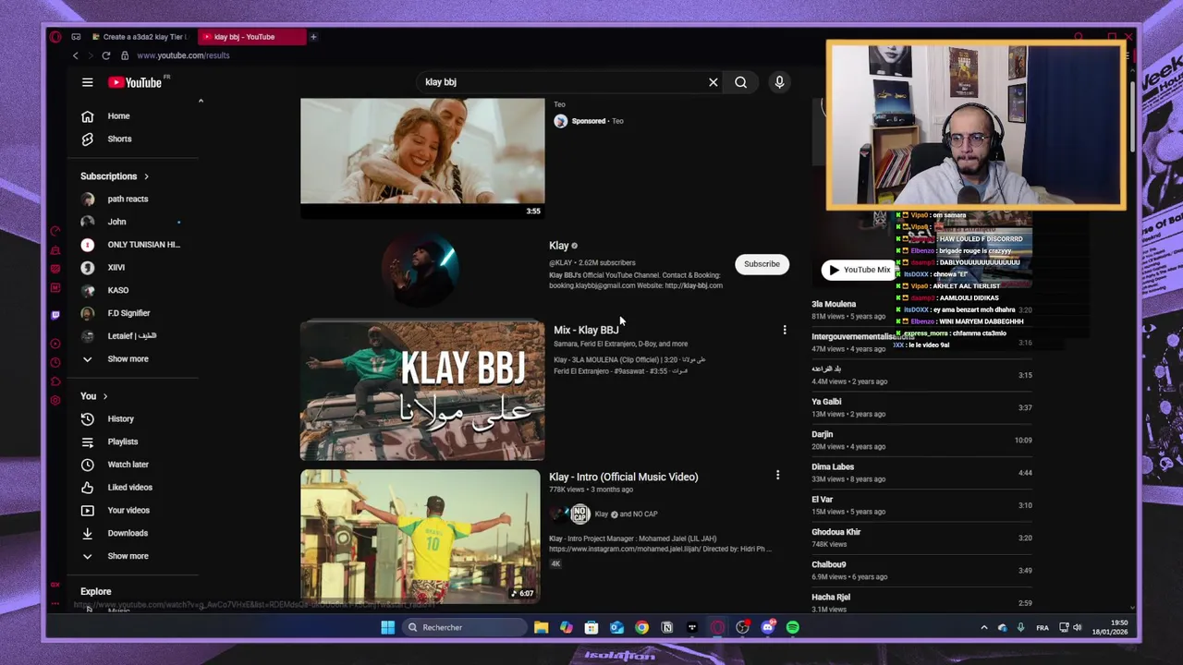Open the YouTube hamburger guide menu
This screenshot has width=1183, height=665.
[x=87, y=82]
